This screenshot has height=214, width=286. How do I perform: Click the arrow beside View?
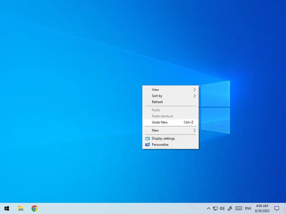click(194, 90)
